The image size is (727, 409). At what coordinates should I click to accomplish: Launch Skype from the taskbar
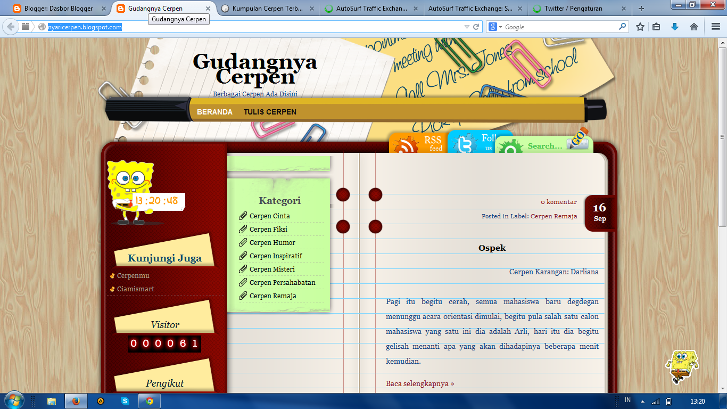[x=125, y=401]
